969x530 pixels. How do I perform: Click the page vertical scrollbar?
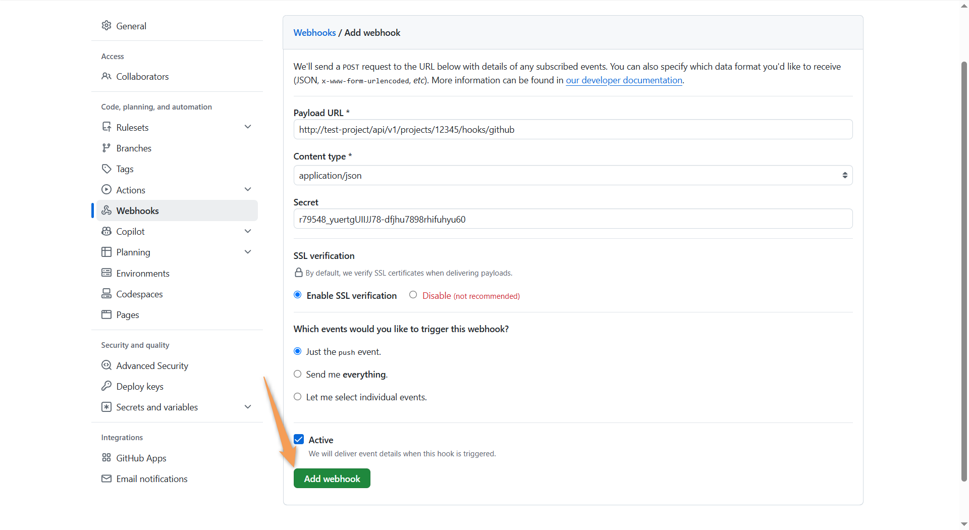click(x=964, y=271)
